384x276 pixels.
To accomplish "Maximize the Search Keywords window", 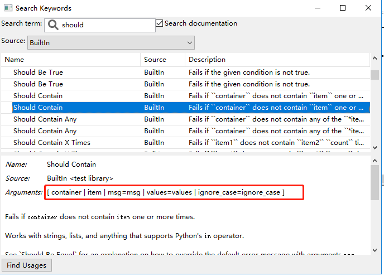I will click(x=343, y=8).
